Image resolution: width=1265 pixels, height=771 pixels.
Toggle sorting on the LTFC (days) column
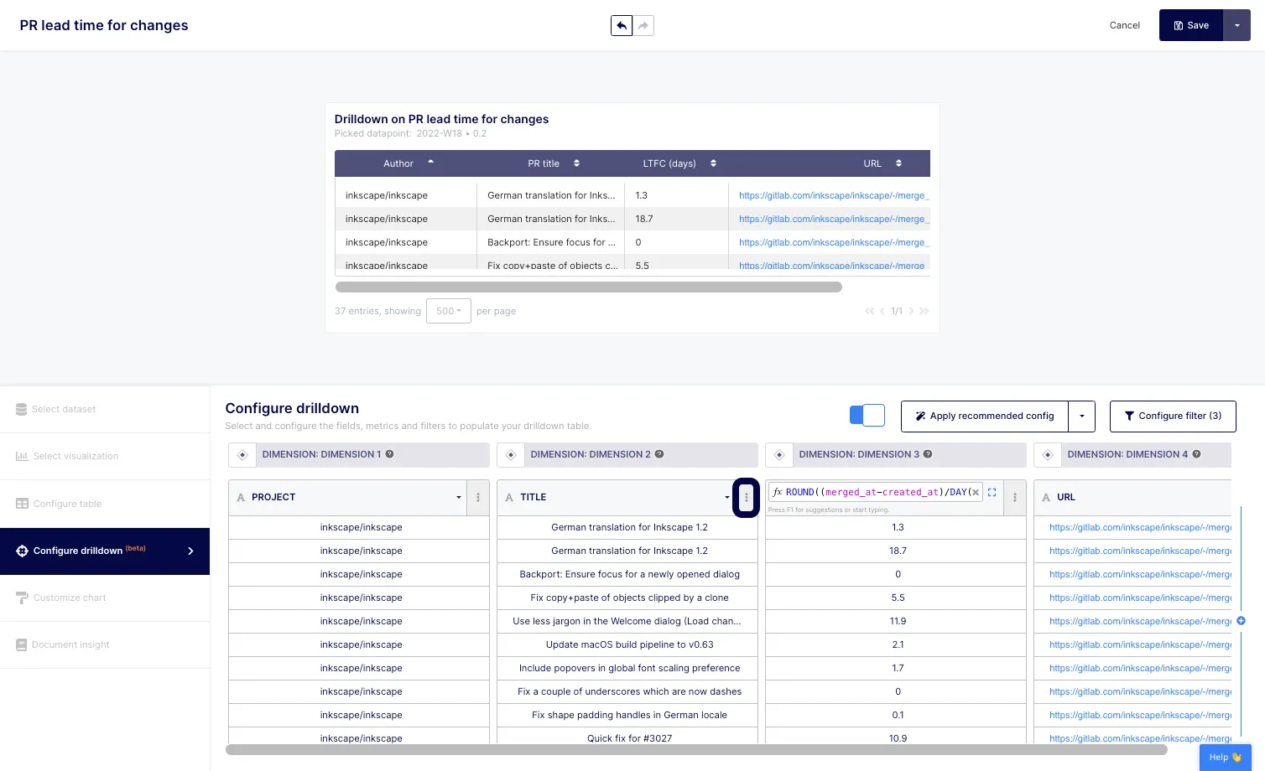click(712, 163)
